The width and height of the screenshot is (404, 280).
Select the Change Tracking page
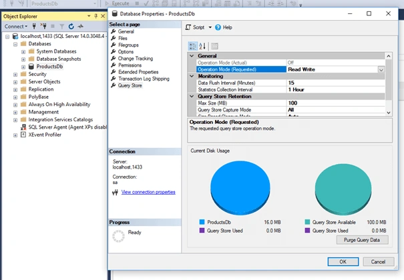136,59
